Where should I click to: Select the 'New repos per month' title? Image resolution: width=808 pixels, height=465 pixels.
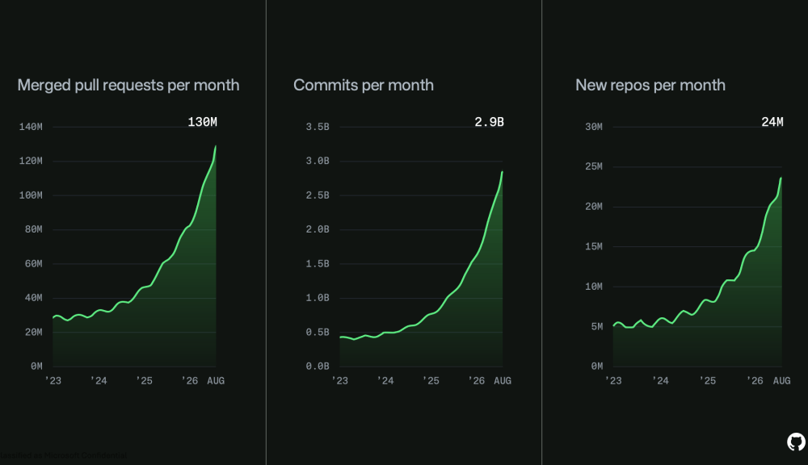pos(650,86)
